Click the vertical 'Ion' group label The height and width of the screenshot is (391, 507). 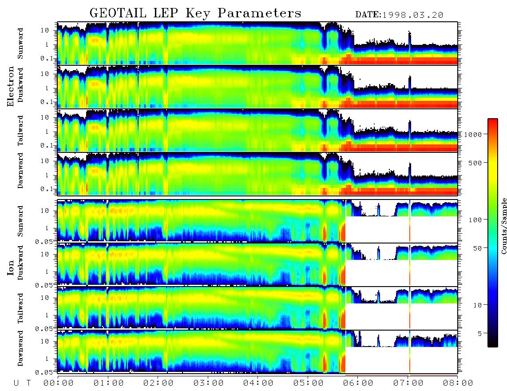(11, 268)
